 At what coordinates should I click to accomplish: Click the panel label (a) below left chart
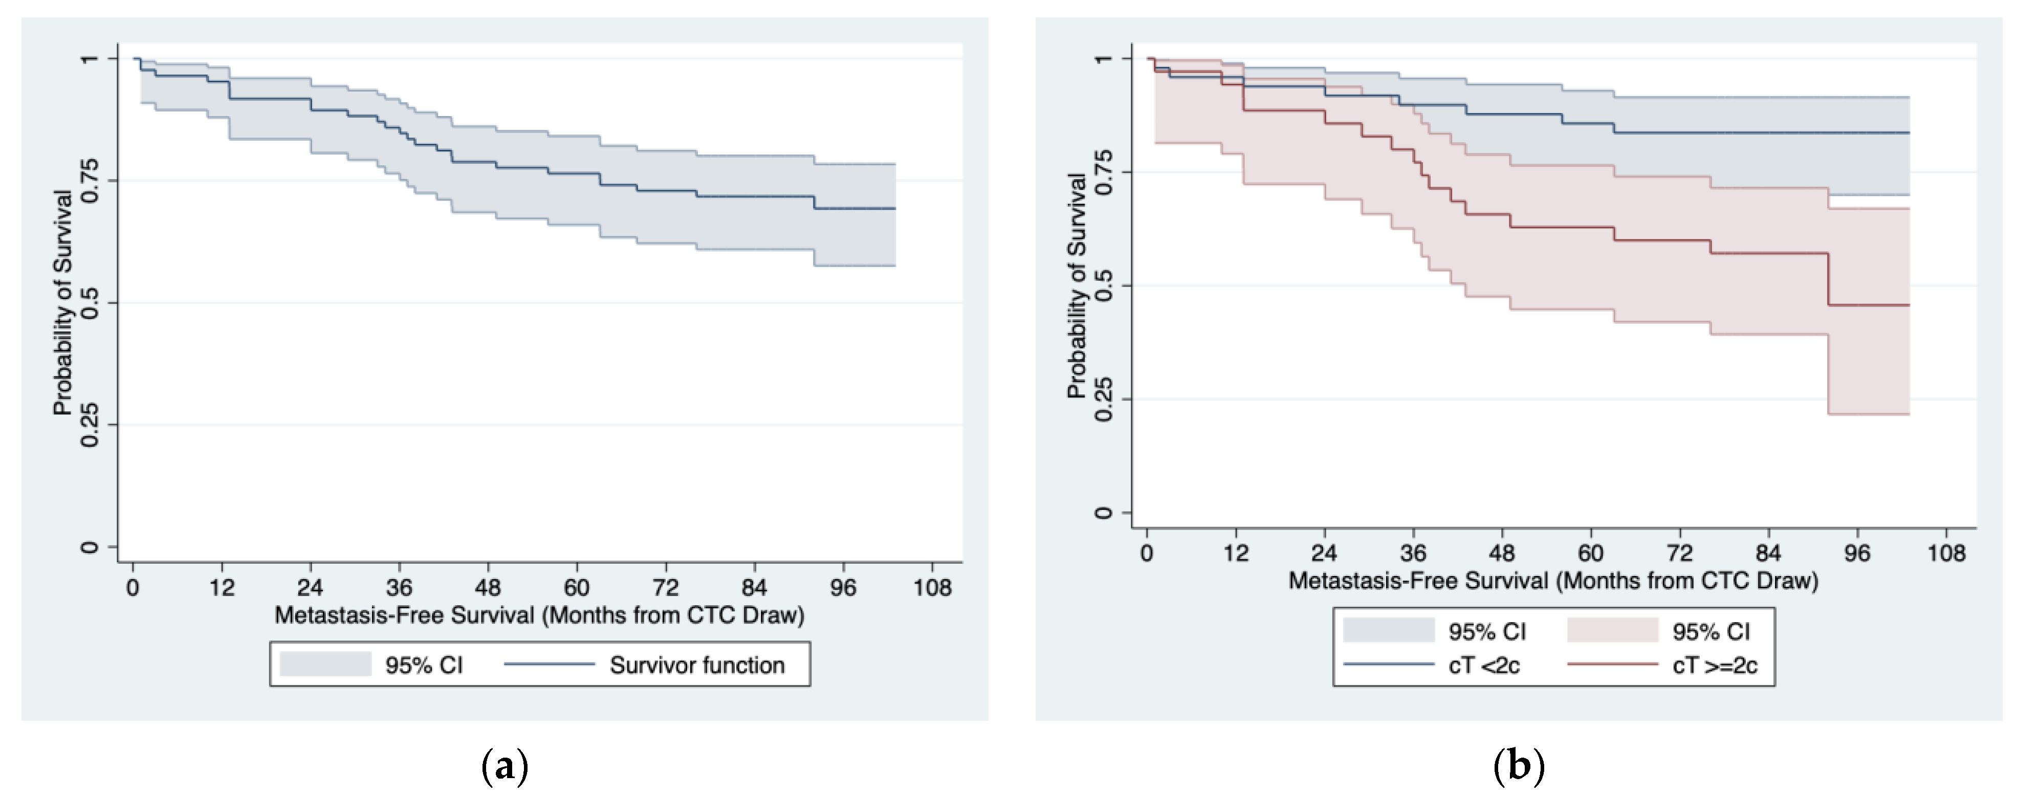[504, 766]
